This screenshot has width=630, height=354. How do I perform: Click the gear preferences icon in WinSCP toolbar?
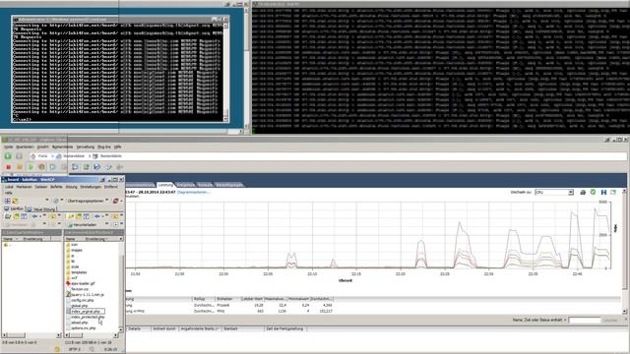pyautogui.click(x=56, y=201)
